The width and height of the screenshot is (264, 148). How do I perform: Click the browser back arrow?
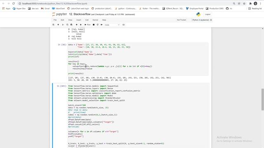[x=3, y=4]
